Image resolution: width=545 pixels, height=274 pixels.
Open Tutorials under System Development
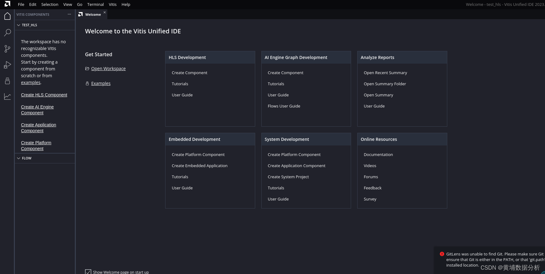pos(276,188)
